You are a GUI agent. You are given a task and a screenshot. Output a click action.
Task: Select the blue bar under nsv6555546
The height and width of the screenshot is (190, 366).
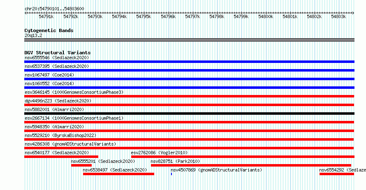click(x=189, y=62)
